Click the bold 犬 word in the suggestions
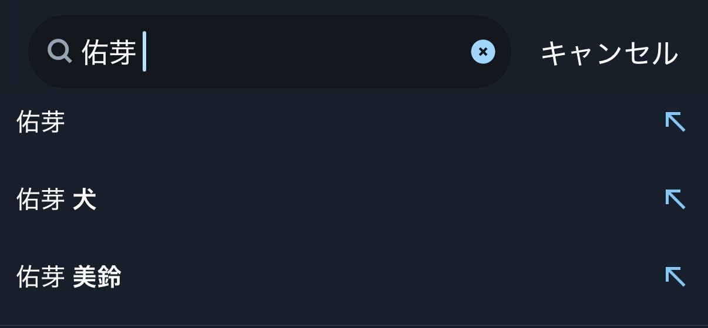 pos(85,200)
